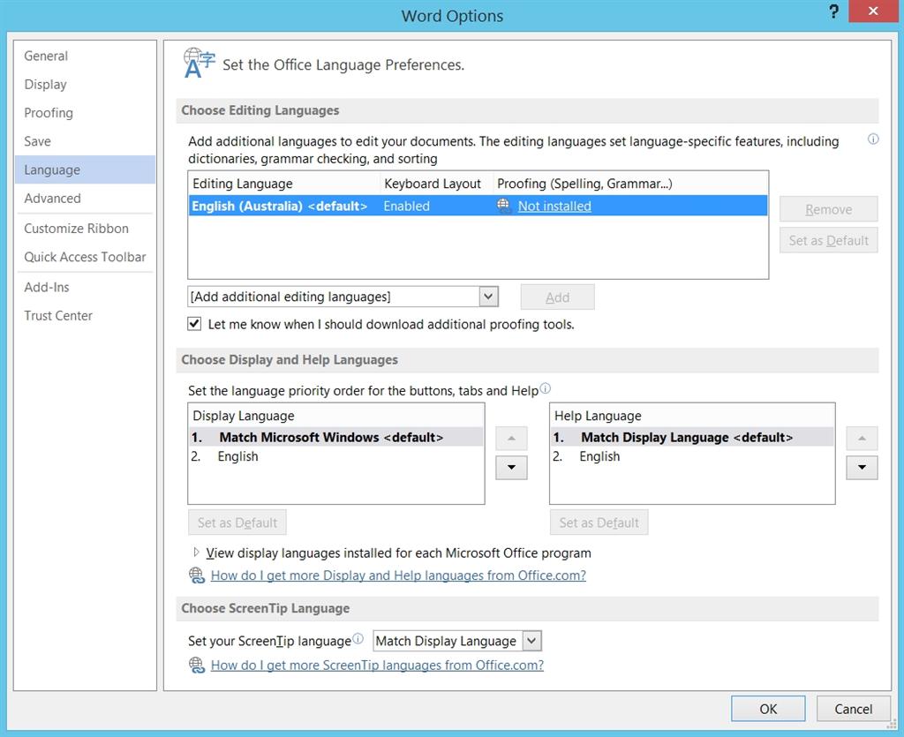Click Set as Default under Display Language
The width and height of the screenshot is (904, 737).
(237, 523)
